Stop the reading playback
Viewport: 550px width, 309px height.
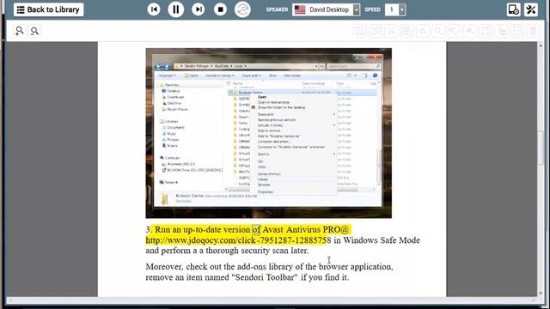pos(220,9)
